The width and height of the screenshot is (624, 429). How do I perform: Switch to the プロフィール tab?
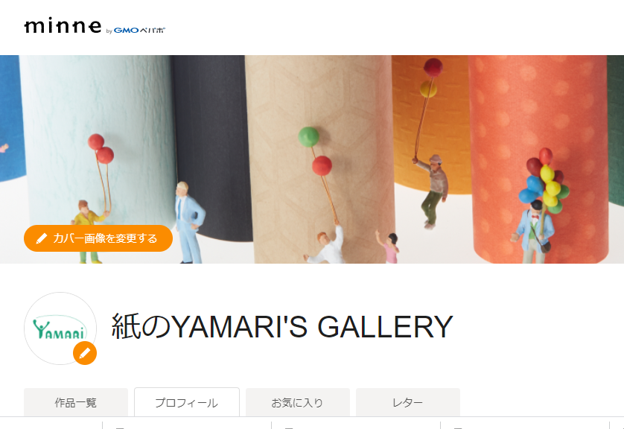187,402
